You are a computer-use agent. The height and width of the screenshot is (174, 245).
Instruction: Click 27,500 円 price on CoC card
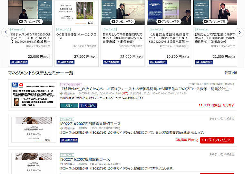85,56
